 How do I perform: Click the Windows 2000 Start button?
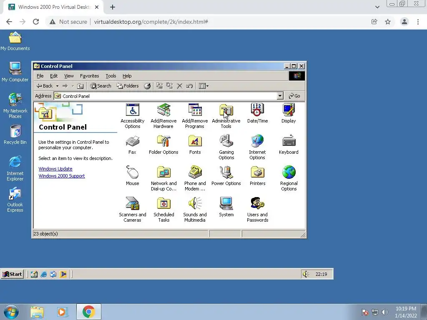click(x=12, y=274)
